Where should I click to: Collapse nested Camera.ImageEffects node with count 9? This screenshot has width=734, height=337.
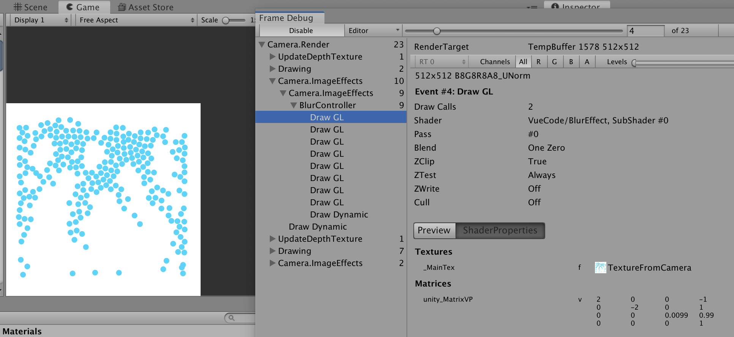(x=283, y=93)
